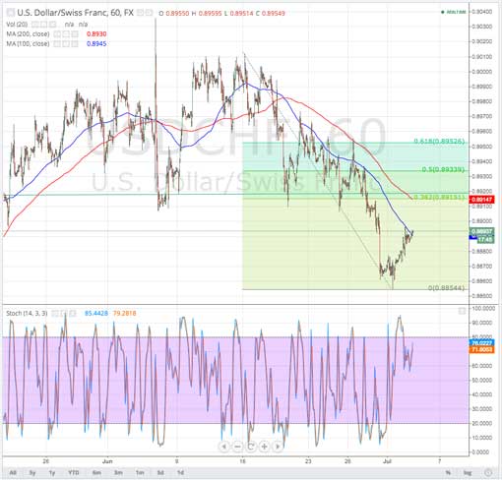Viewport: 502px width, 480px height.
Task: Click the orange 71.0053 Stoch value label
Action: coord(481,350)
